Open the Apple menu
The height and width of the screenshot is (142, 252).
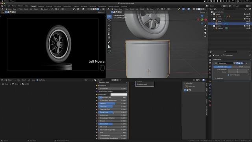pos(2,1)
